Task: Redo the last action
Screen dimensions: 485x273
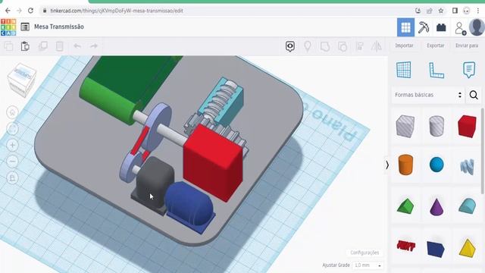Action: pos(94,46)
